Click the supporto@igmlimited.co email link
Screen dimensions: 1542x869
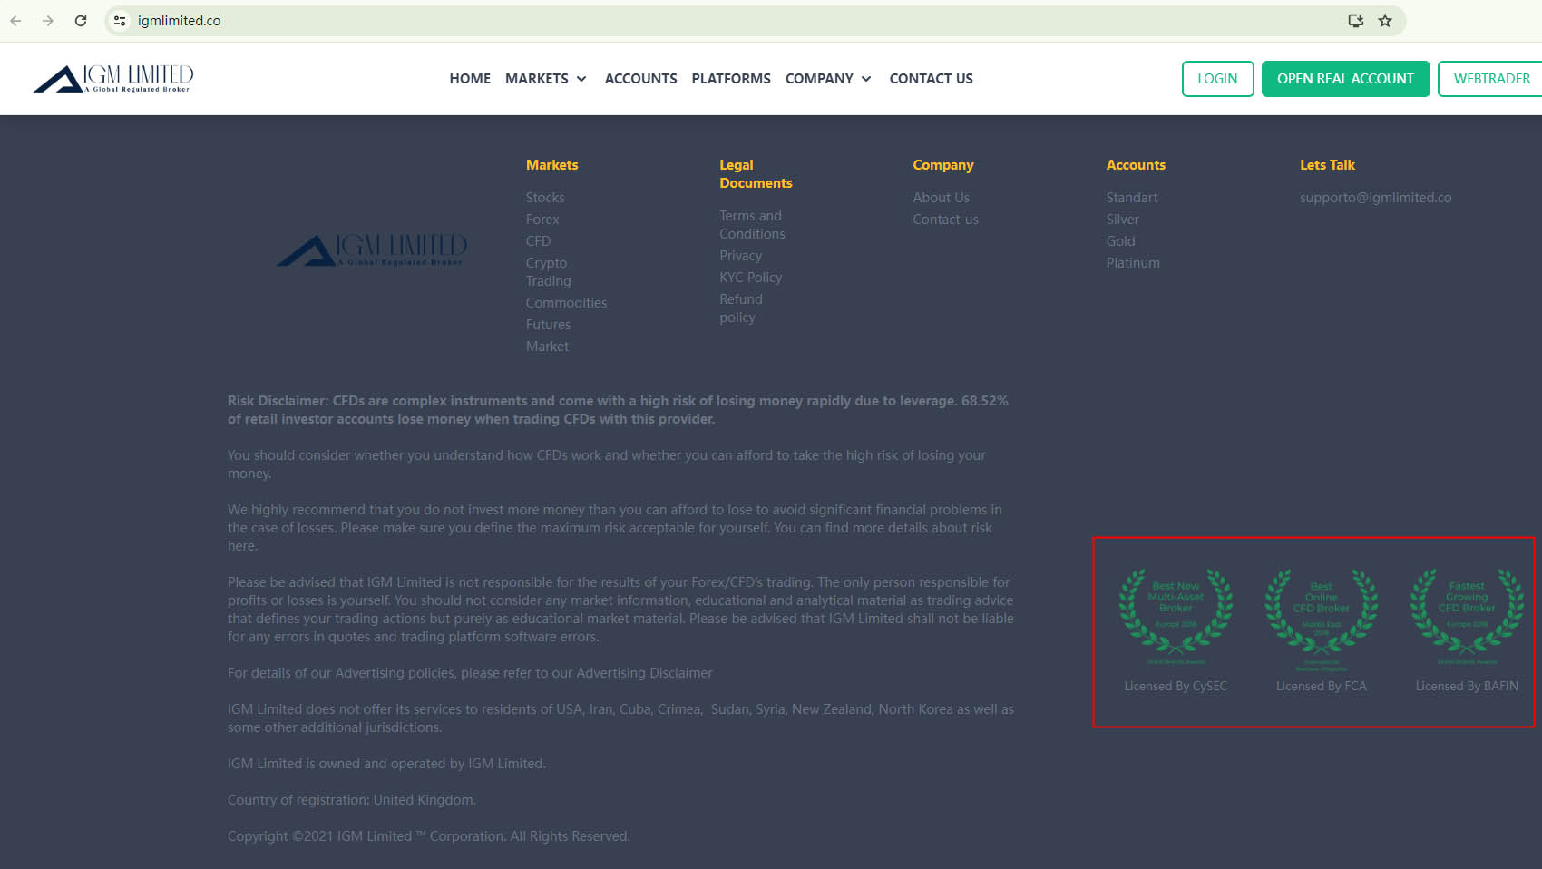click(1376, 198)
